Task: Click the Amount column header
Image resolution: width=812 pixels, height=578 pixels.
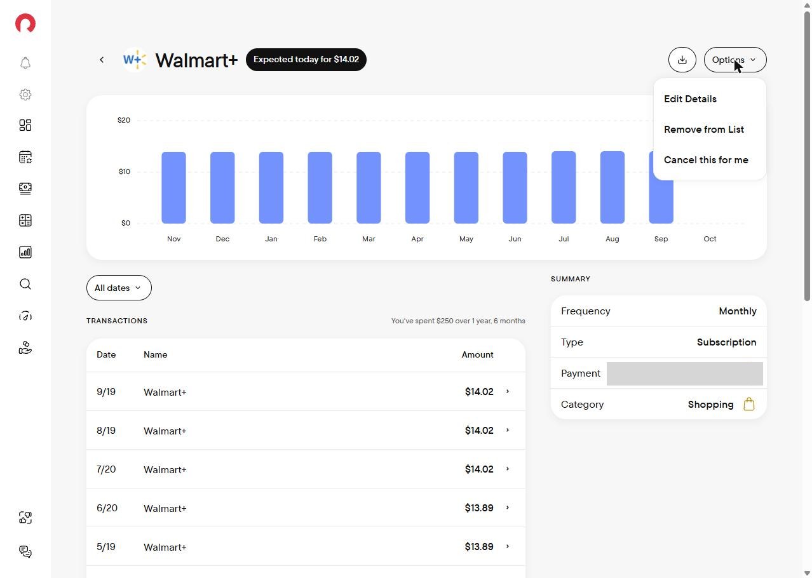Action: tap(477, 354)
